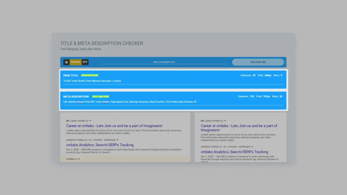Expand career.cmlabs.co dropdown in mobile preview
347x195 pixels.
pos(225,121)
